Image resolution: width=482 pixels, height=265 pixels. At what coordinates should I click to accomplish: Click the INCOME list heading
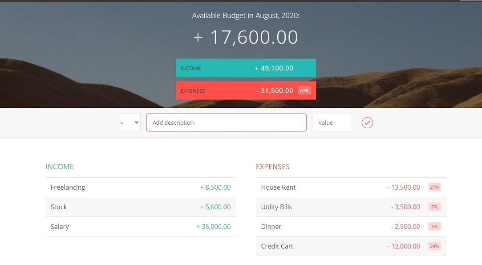tap(60, 167)
